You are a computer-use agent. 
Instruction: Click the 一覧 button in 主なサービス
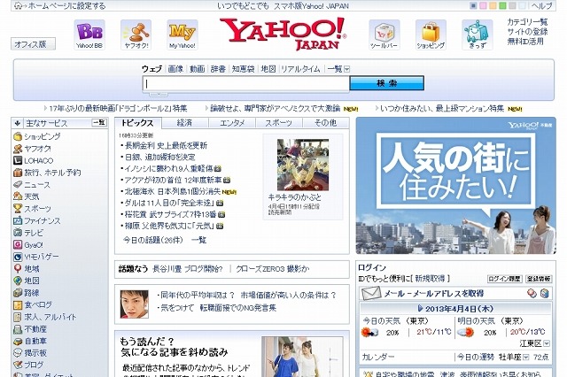[x=99, y=123]
